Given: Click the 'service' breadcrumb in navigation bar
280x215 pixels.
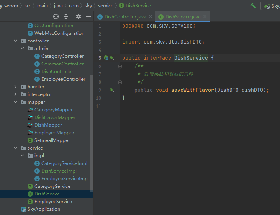Looking at the screenshot, I should pos(105,6).
